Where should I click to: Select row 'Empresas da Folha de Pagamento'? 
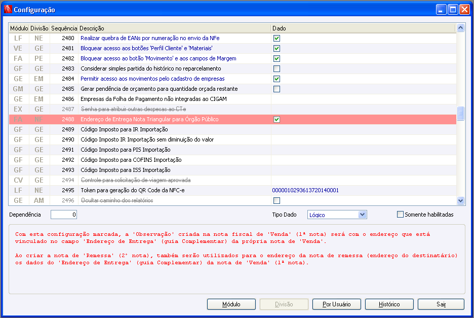[x=232, y=99]
